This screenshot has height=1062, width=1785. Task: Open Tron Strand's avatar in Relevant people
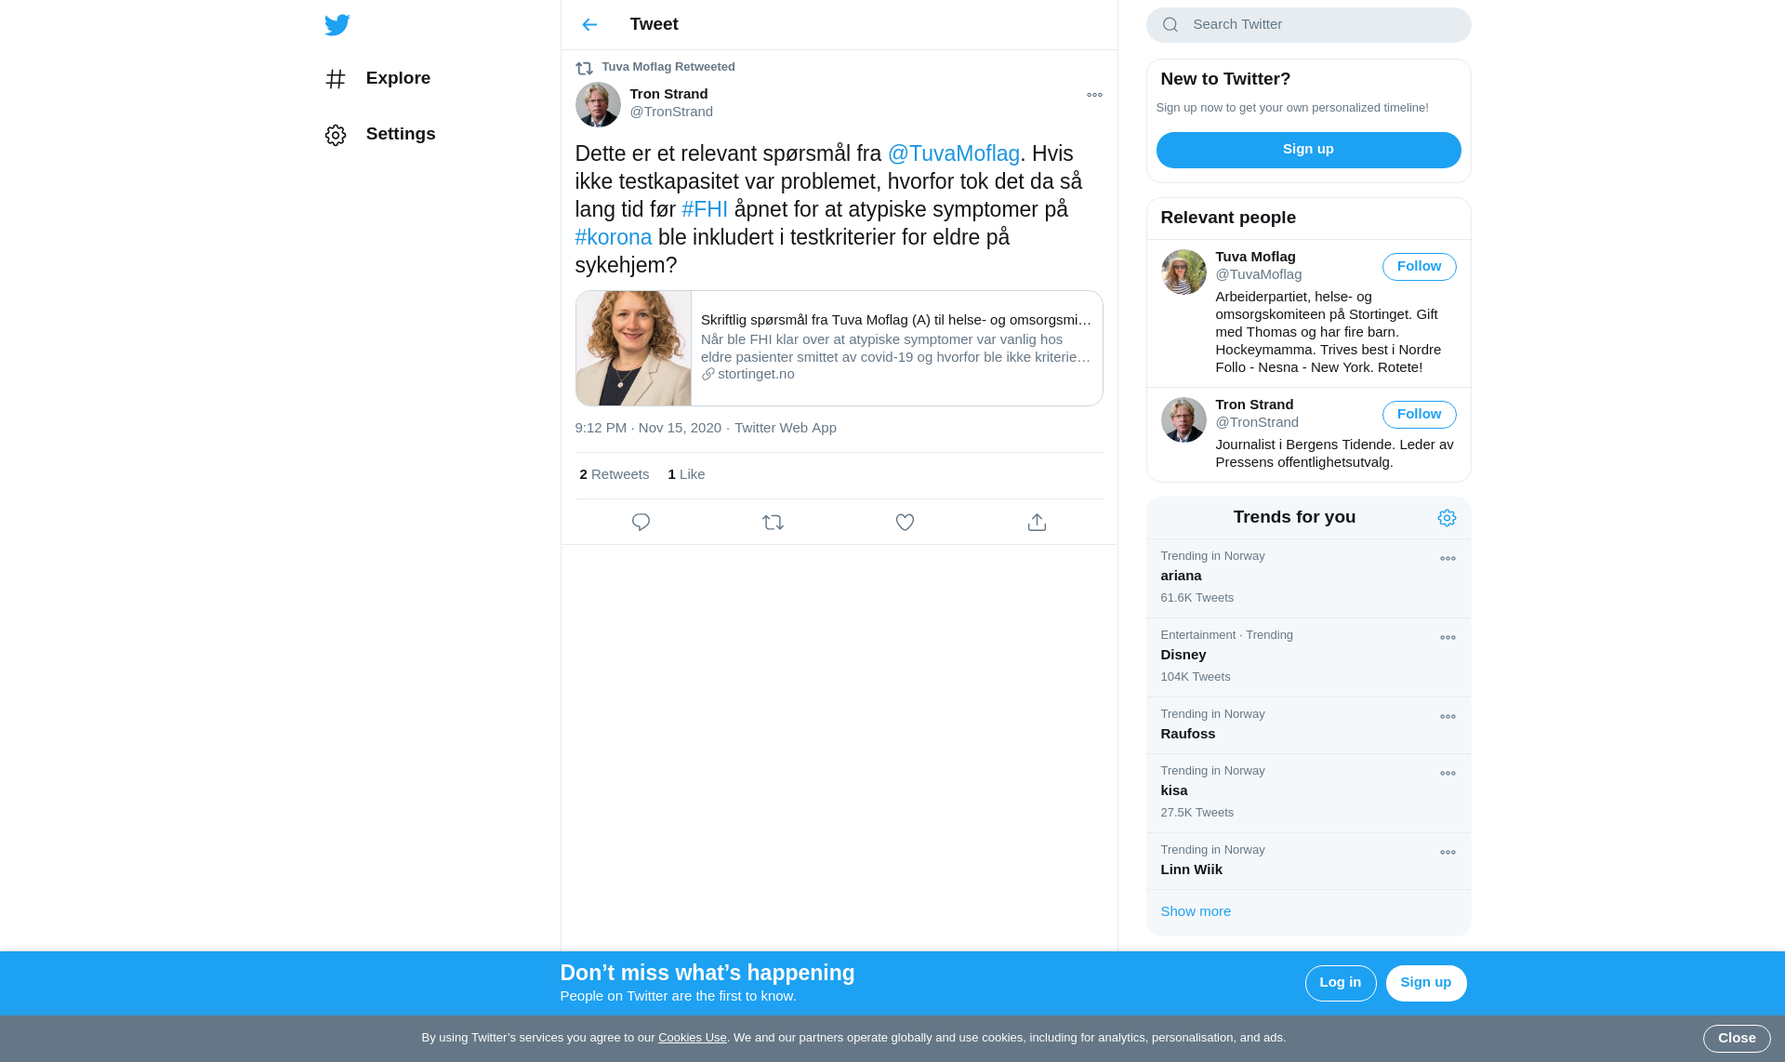1183,419
